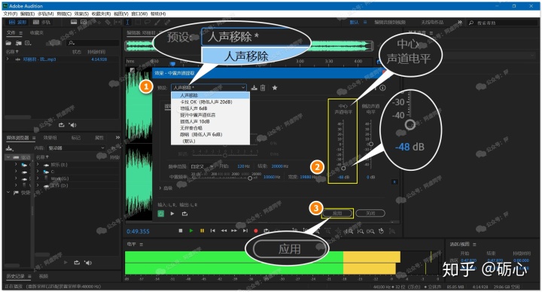Adjust the 中置频率 slider knob
Image resolution: width=542 pixels, height=292 pixels.
tap(250, 178)
